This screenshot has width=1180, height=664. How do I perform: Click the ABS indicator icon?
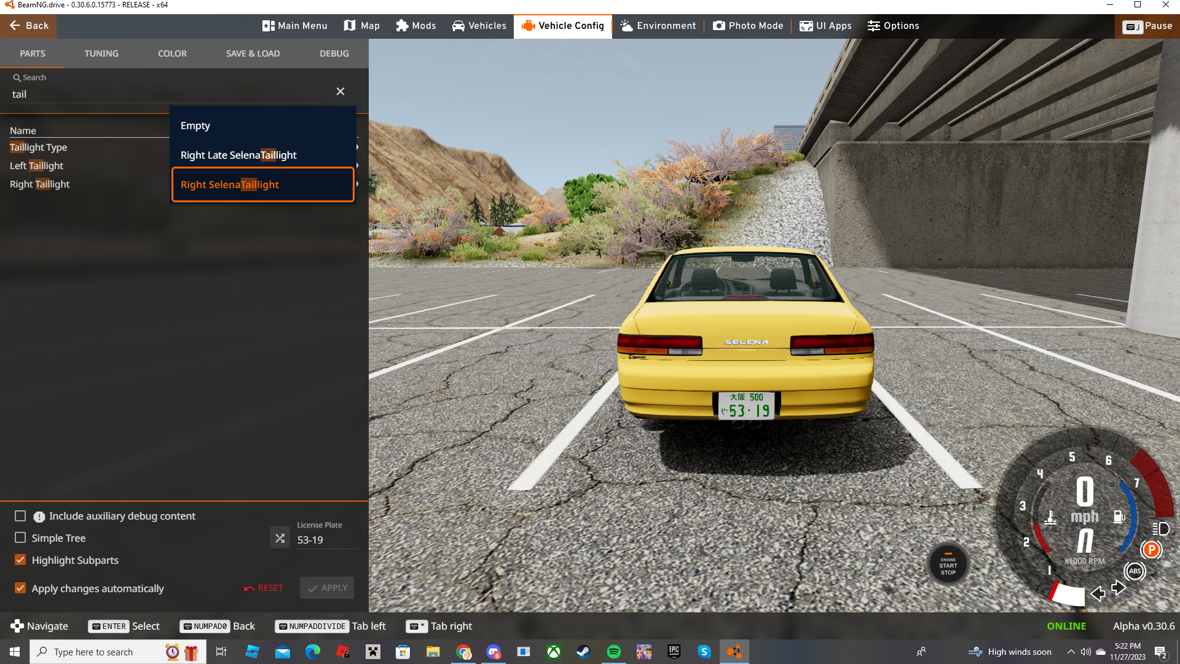tap(1135, 571)
